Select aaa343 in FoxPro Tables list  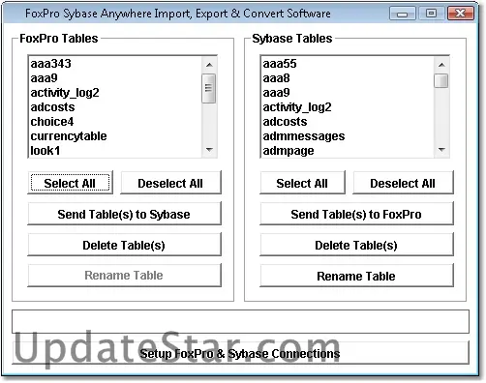tap(115, 64)
